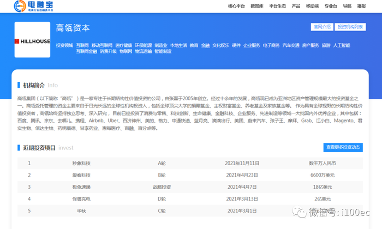Select the 医疗健康 investment field tag

click(123, 45)
